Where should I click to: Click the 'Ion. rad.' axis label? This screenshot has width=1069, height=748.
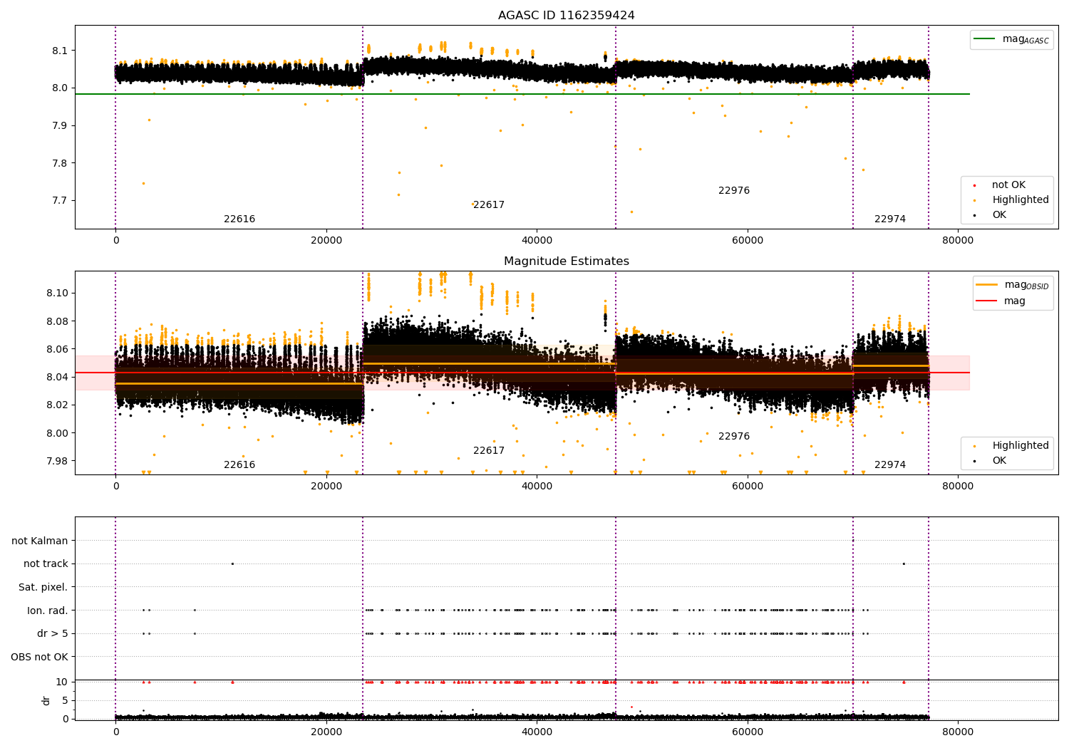point(48,611)
